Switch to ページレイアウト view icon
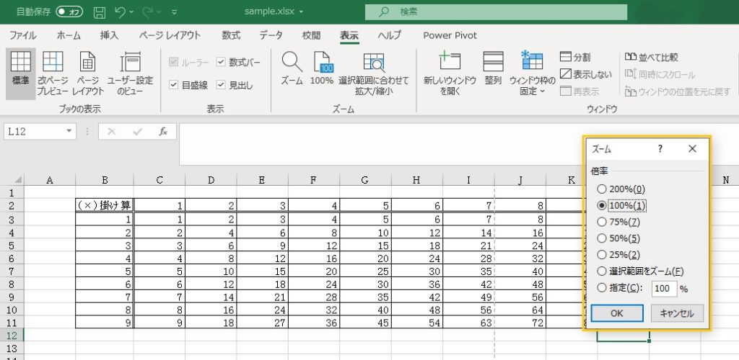 click(87, 62)
